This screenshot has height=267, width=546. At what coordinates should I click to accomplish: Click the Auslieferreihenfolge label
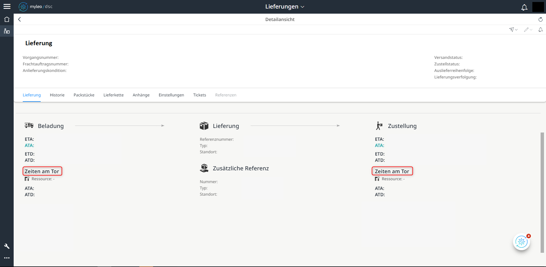click(454, 71)
